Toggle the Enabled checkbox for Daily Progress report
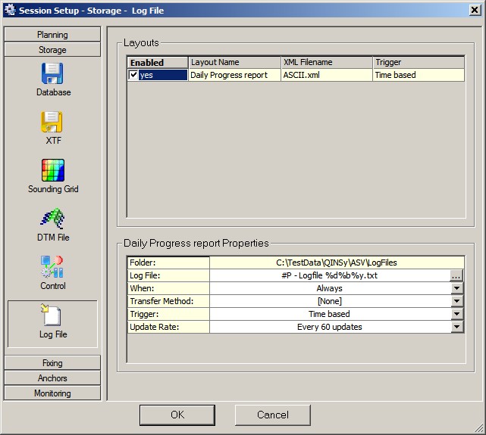Image resolution: width=486 pixels, height=435 pixels. tap(133, 75)
